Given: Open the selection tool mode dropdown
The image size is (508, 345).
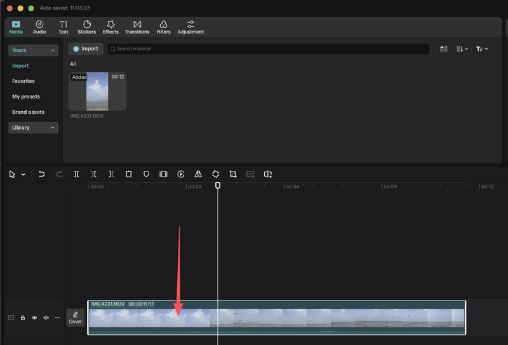Looking at the screenshot, I should coord(23,175).
